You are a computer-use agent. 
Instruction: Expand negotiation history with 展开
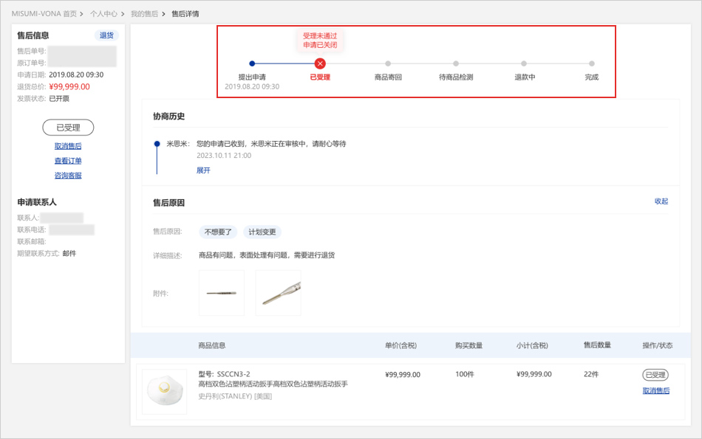pos(203,170)
